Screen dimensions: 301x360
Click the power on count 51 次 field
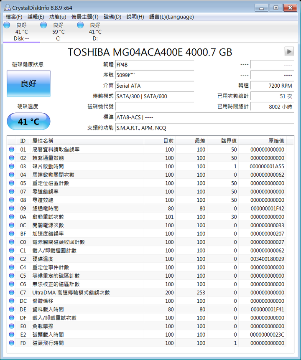click(x=272, y=96)
